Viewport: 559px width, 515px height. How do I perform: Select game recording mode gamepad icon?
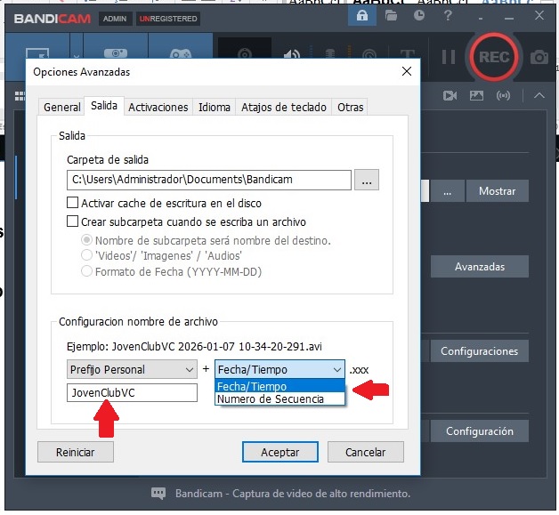pyautogui.click(x=181, y=54)
